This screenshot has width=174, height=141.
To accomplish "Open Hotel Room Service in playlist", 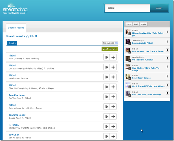I will (x=141, y=78).
